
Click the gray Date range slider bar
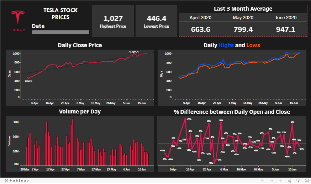[60, 32]
